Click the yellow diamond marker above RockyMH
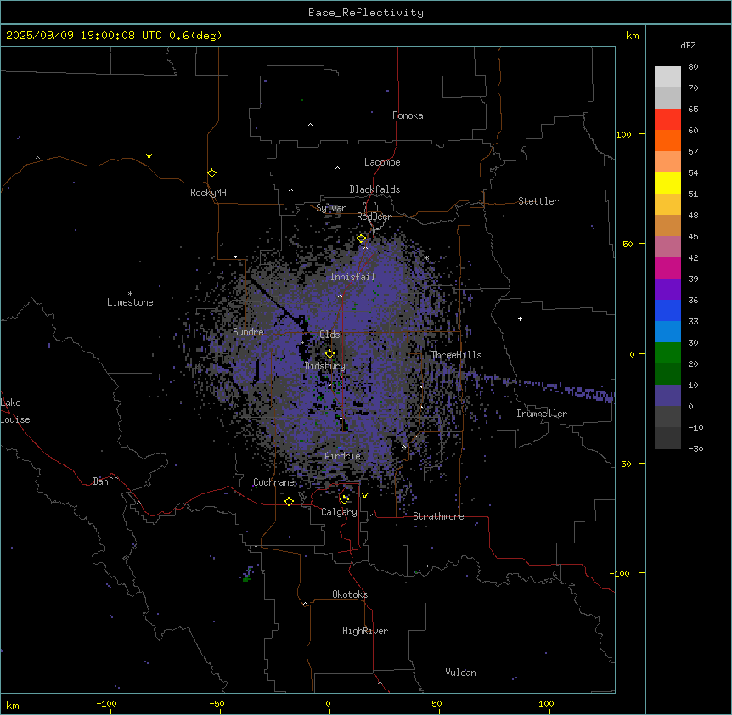Image resolution: width=732 pixels, height=715 pixels. point(212,173)
